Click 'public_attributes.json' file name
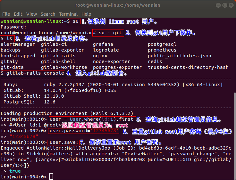This screenshot has width=236, height=180. point(179,56)
